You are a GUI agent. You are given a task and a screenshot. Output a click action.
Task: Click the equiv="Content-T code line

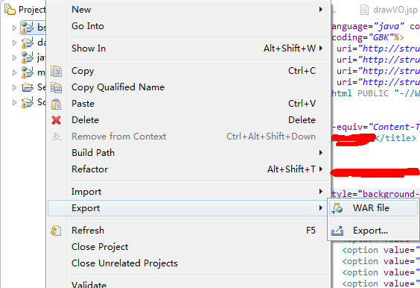(x=376, y=127)
